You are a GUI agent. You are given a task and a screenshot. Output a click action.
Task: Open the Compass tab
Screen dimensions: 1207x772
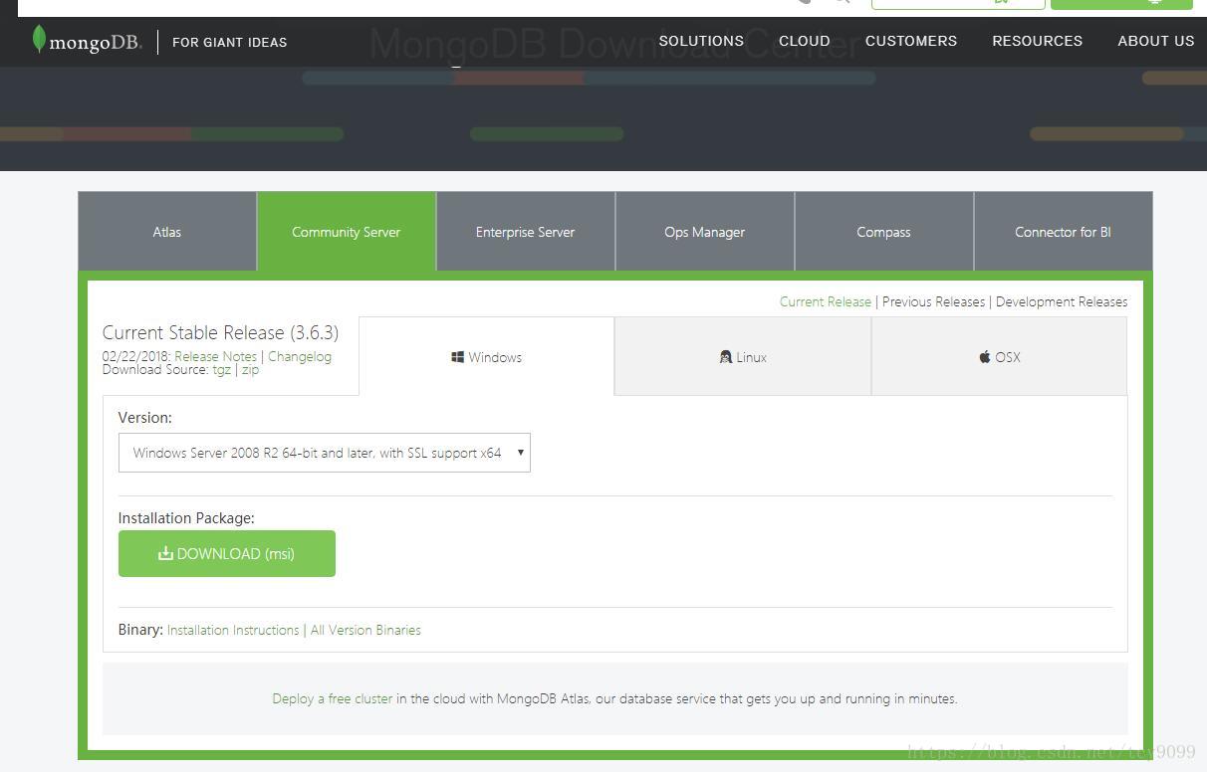click(x=884, y=232)
